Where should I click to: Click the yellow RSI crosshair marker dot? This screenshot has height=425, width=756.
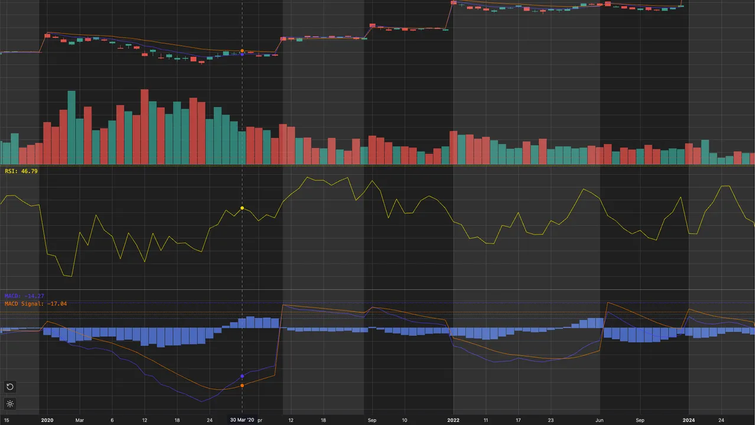pos(242,208)
